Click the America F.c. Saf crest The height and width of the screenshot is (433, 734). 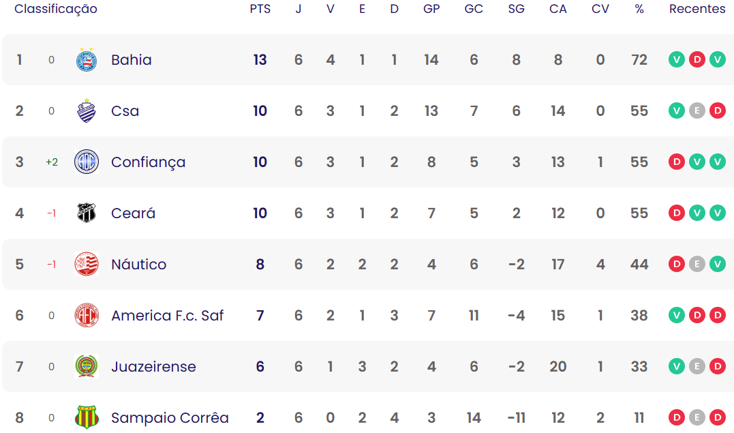(87, 316)
